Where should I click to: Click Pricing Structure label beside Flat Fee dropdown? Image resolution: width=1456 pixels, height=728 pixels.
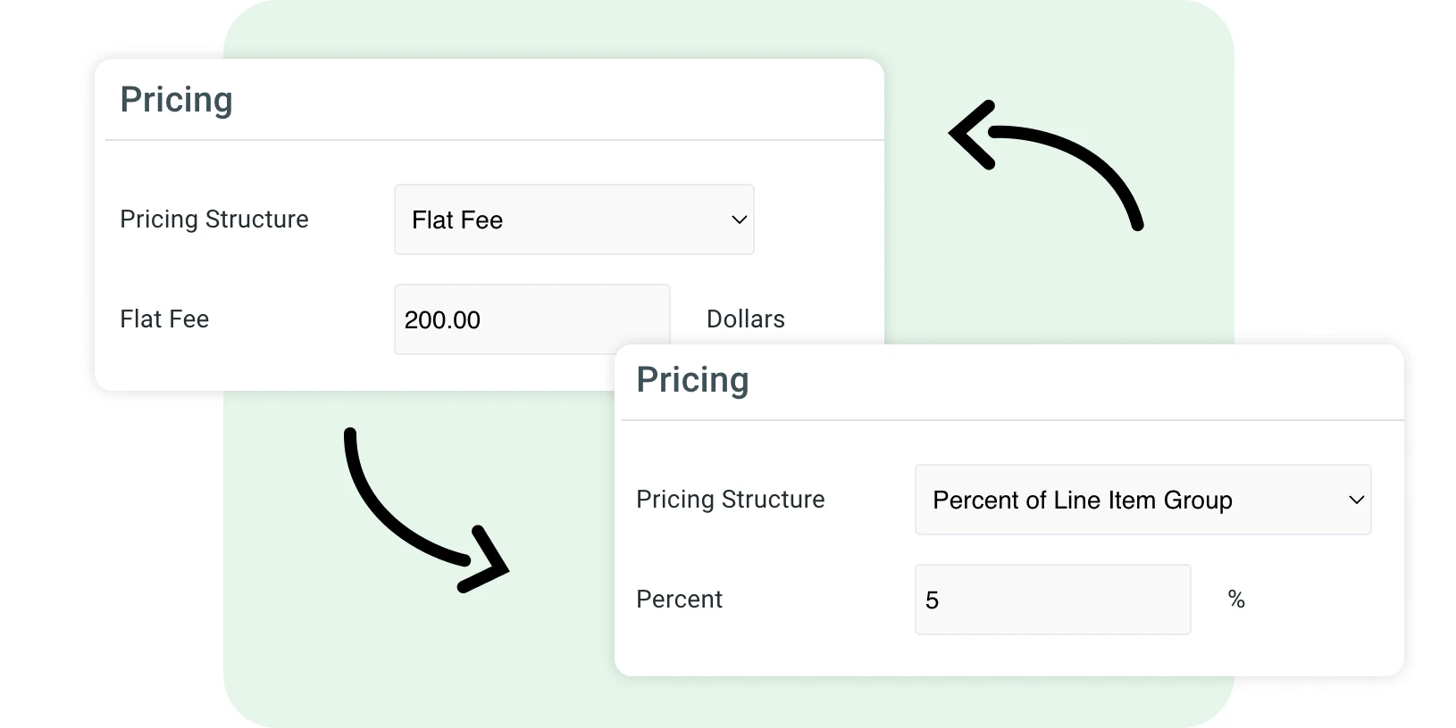click(x=214, y=219)
